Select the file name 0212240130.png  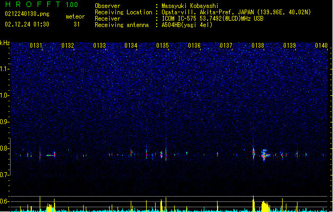pyautogui.click(x=27, y=14)
